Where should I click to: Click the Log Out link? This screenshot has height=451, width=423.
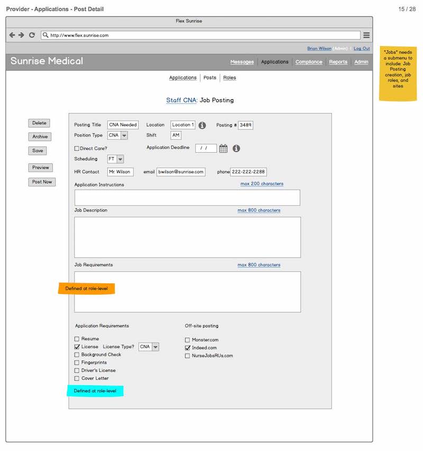point(362,49)
